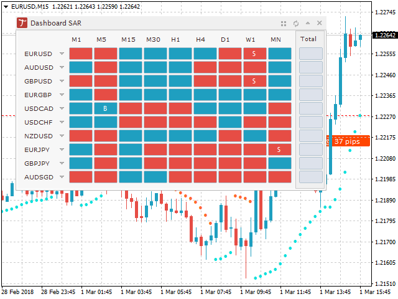Click the EURJPY MN cell marked S

[x=280, y=149]
